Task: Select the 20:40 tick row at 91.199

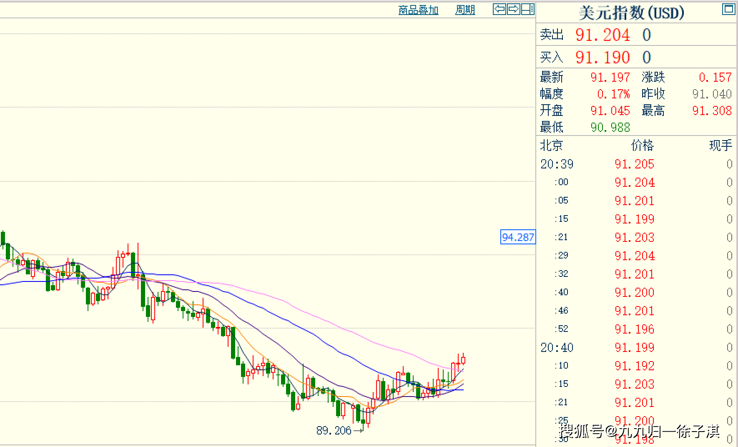Action: [x=634, y=347]
